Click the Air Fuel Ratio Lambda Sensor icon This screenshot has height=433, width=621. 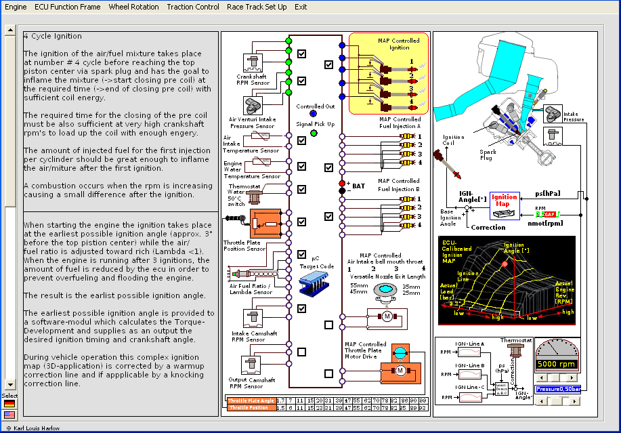pyautogui.click(x=253, y=273)
